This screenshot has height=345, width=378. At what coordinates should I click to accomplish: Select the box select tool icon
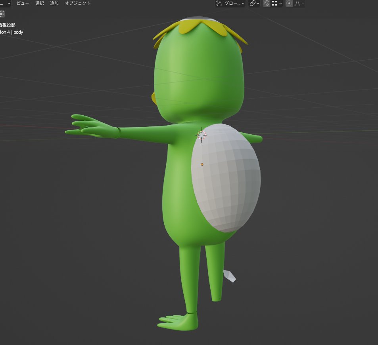click(x=2, y=14)
